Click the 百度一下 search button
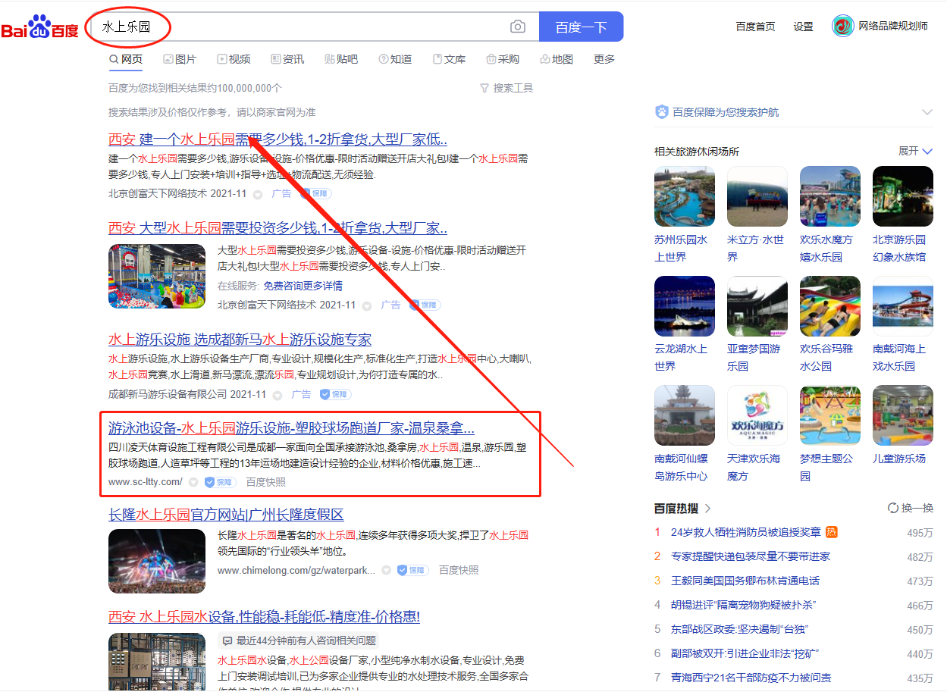The height and width of the screenshot is (692, 947). tap(581, 27)
